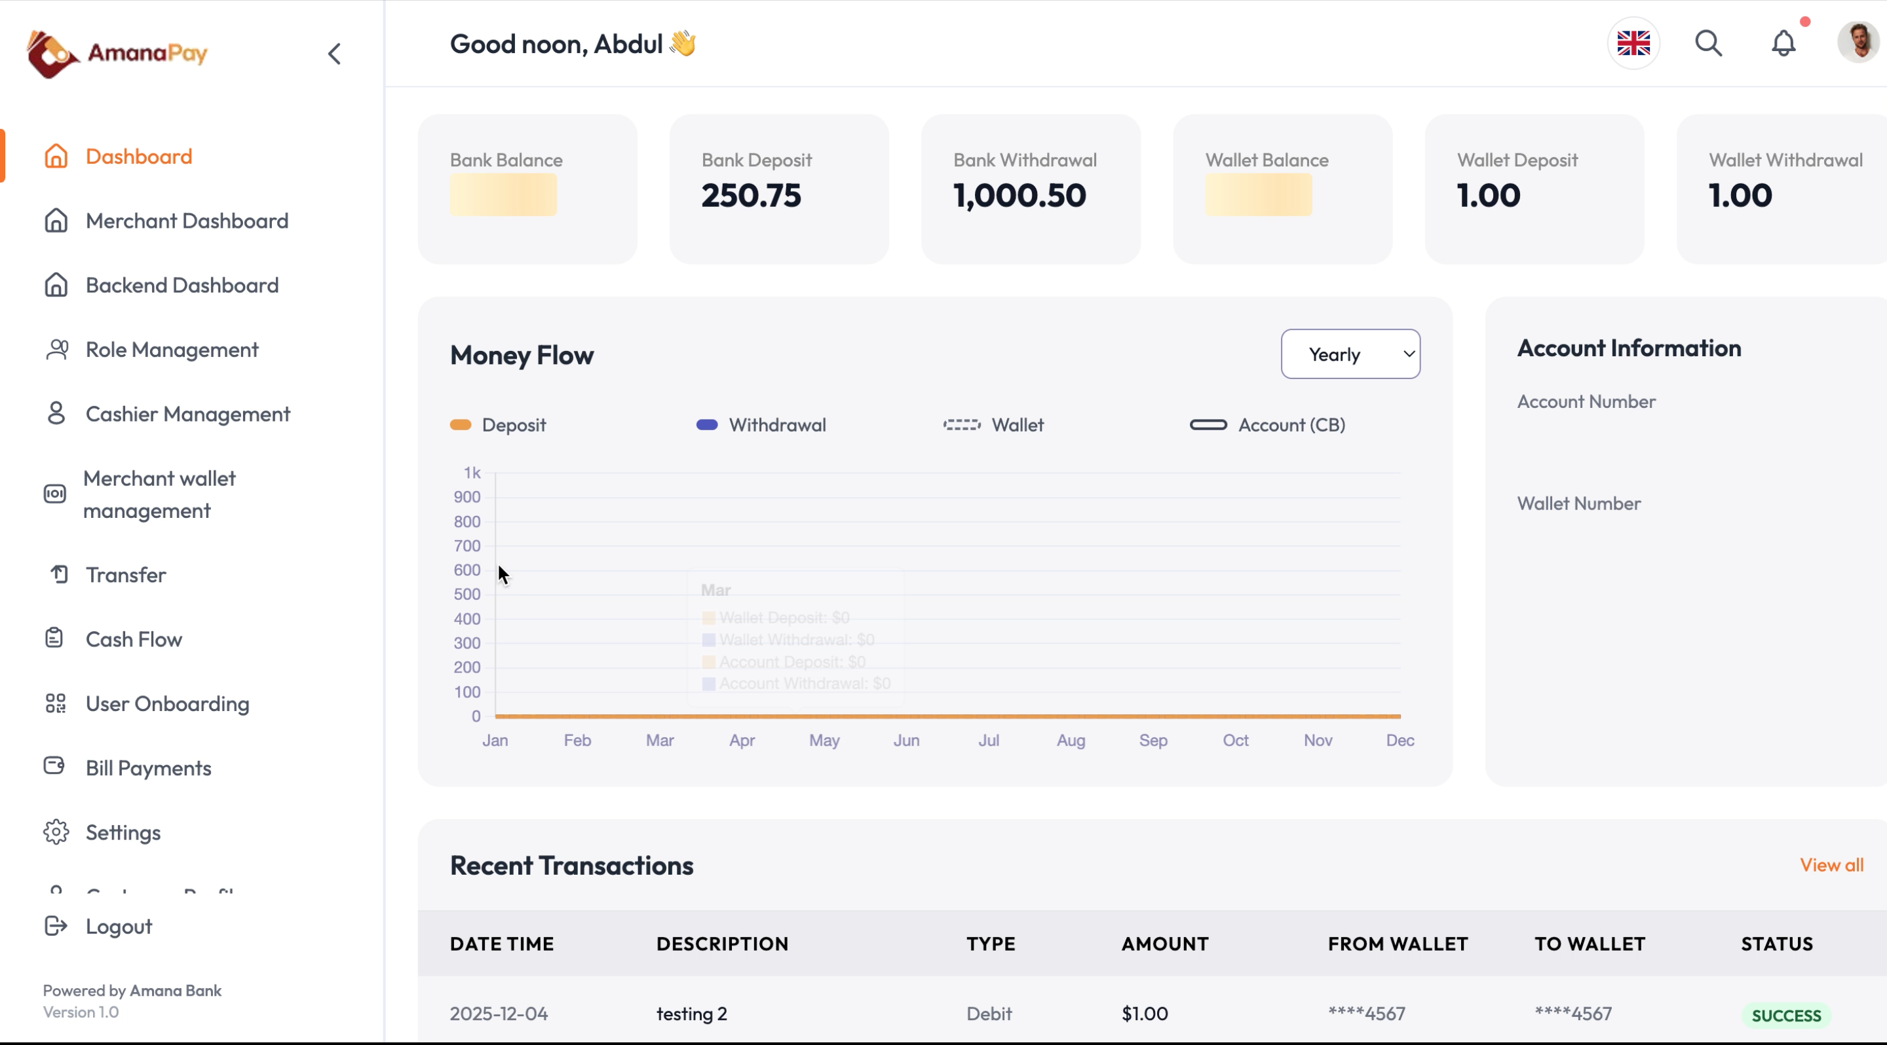Open notifications bell icon
The image size is (1887, 1045).
(x=1783, y=43)
